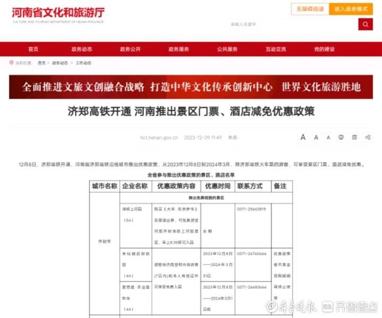Click the 优惠时间 table header

[x=218, y=186]
